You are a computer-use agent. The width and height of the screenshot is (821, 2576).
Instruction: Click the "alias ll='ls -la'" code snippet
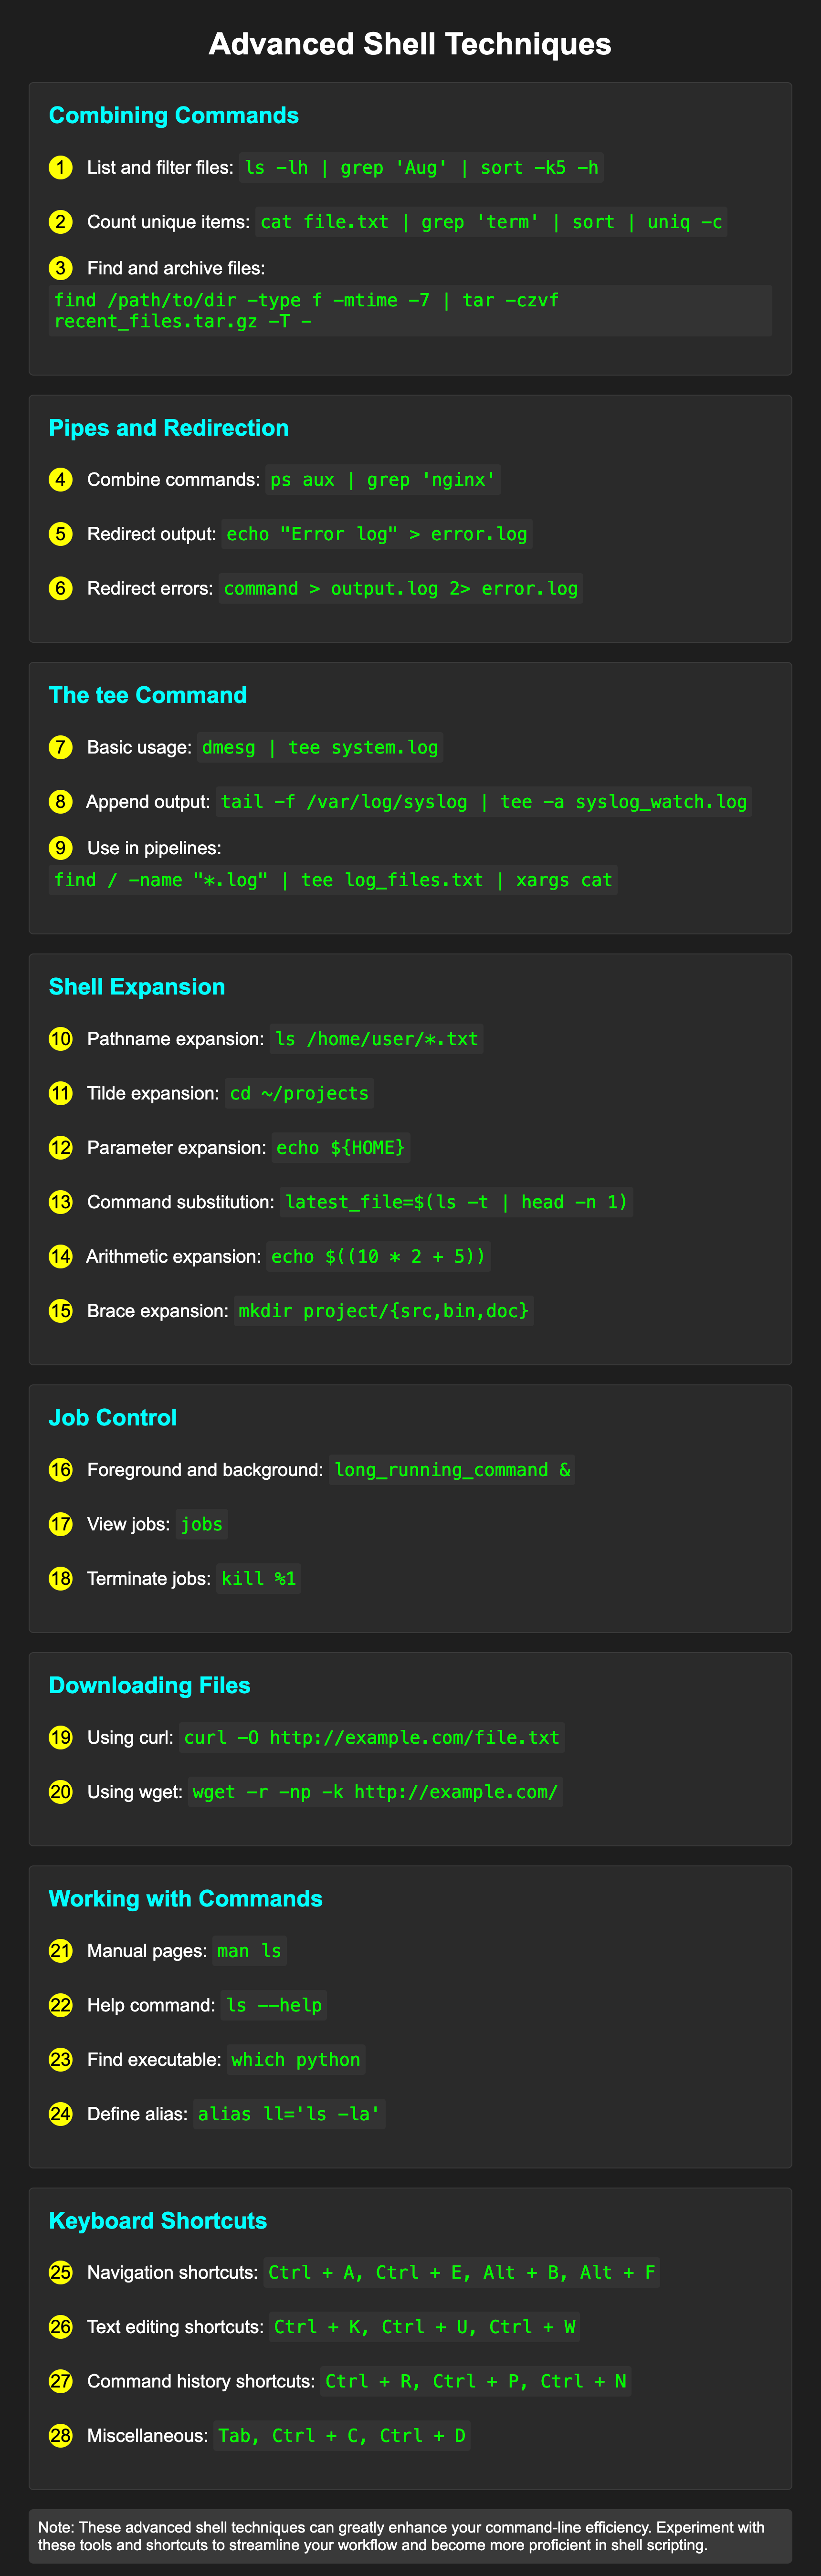pyautogui.click(x=289, y=2114)
